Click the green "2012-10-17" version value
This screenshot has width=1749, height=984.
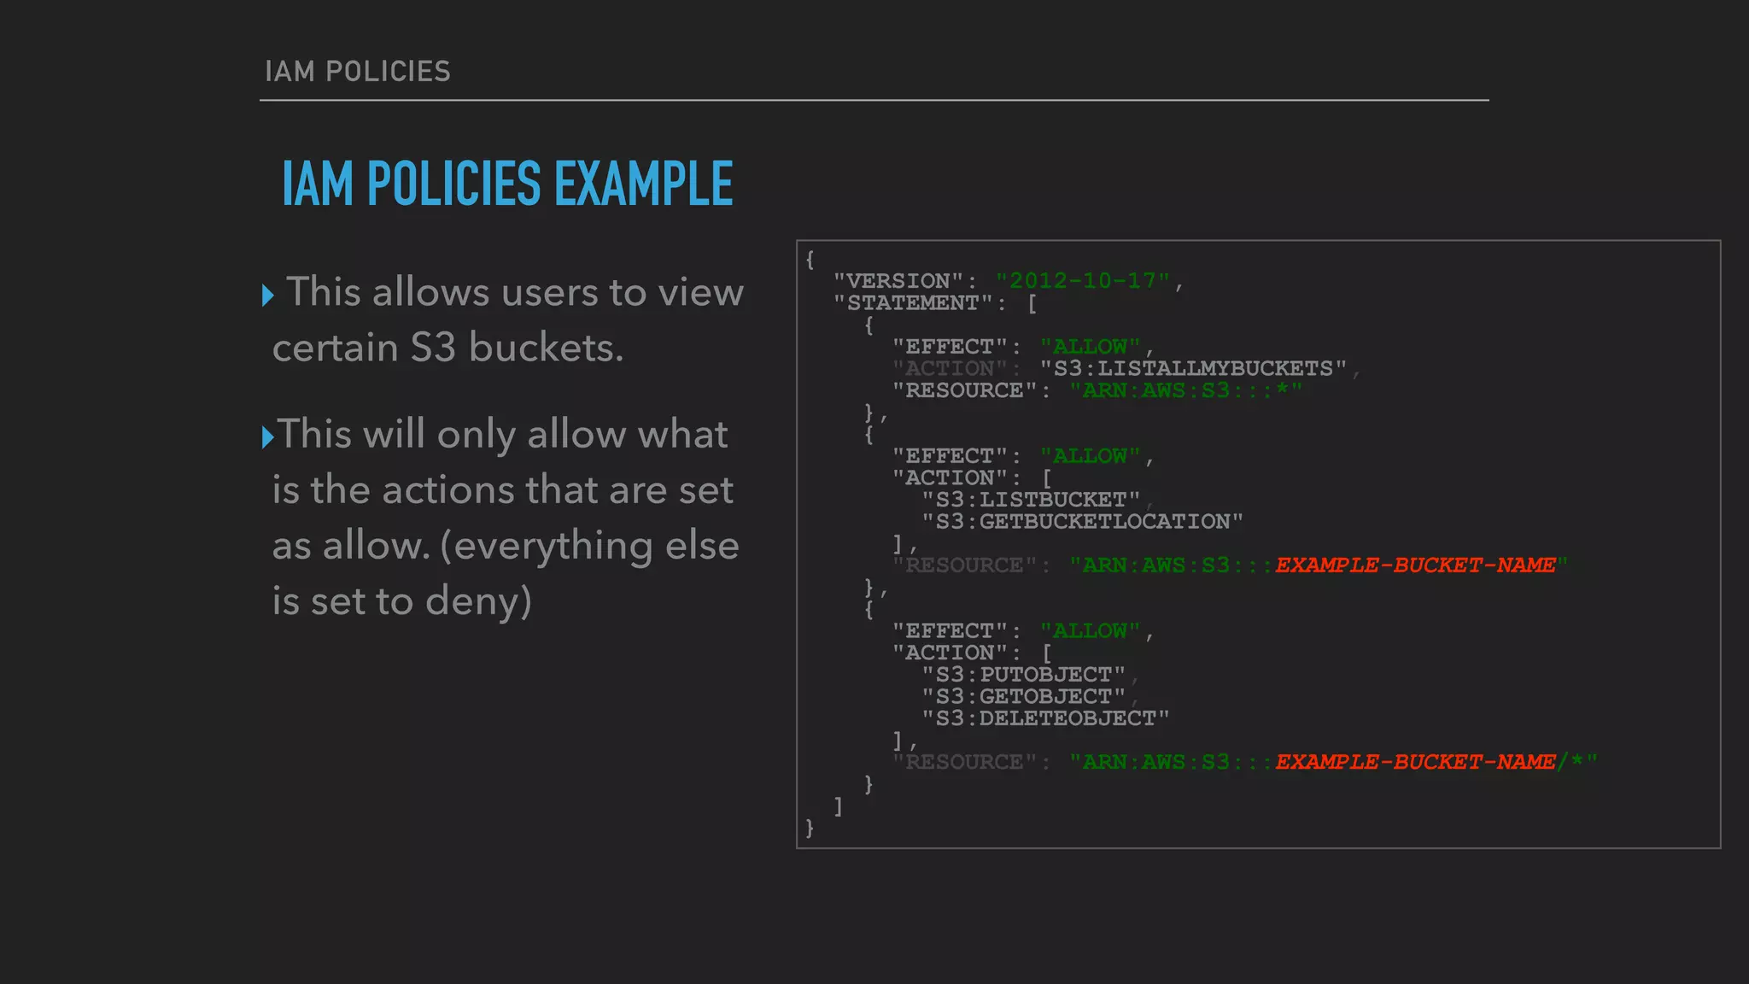[x=1083, y=281]
